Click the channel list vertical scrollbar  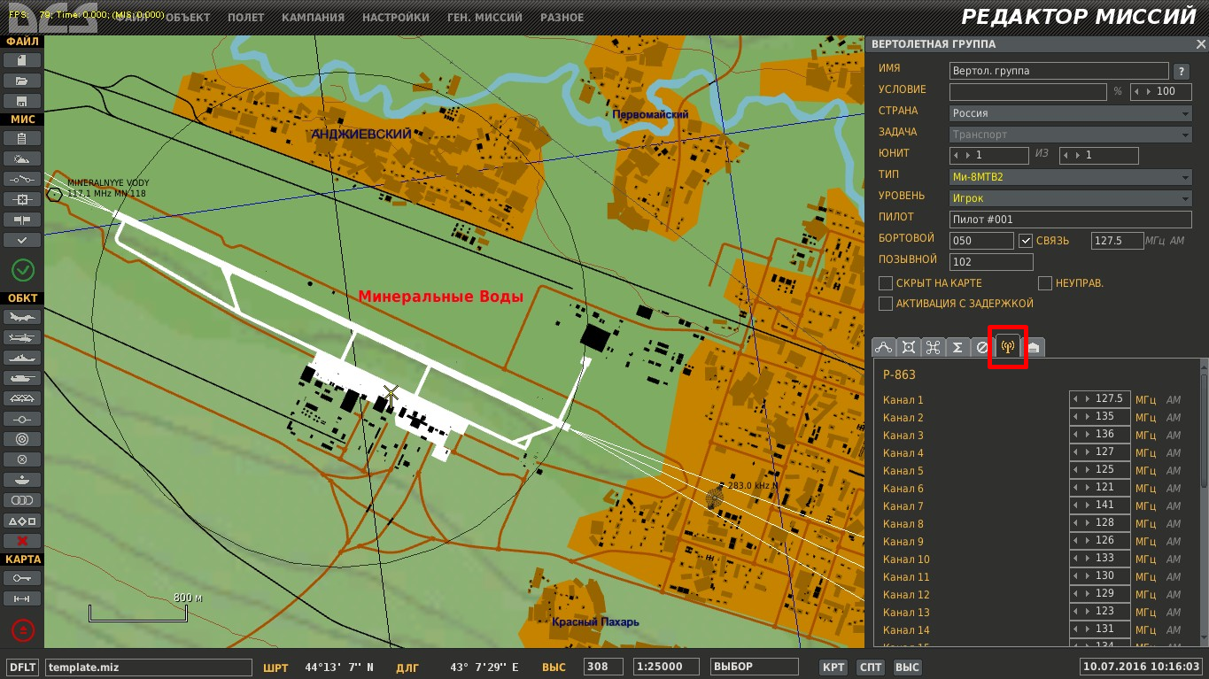[x=1203, y=503]
